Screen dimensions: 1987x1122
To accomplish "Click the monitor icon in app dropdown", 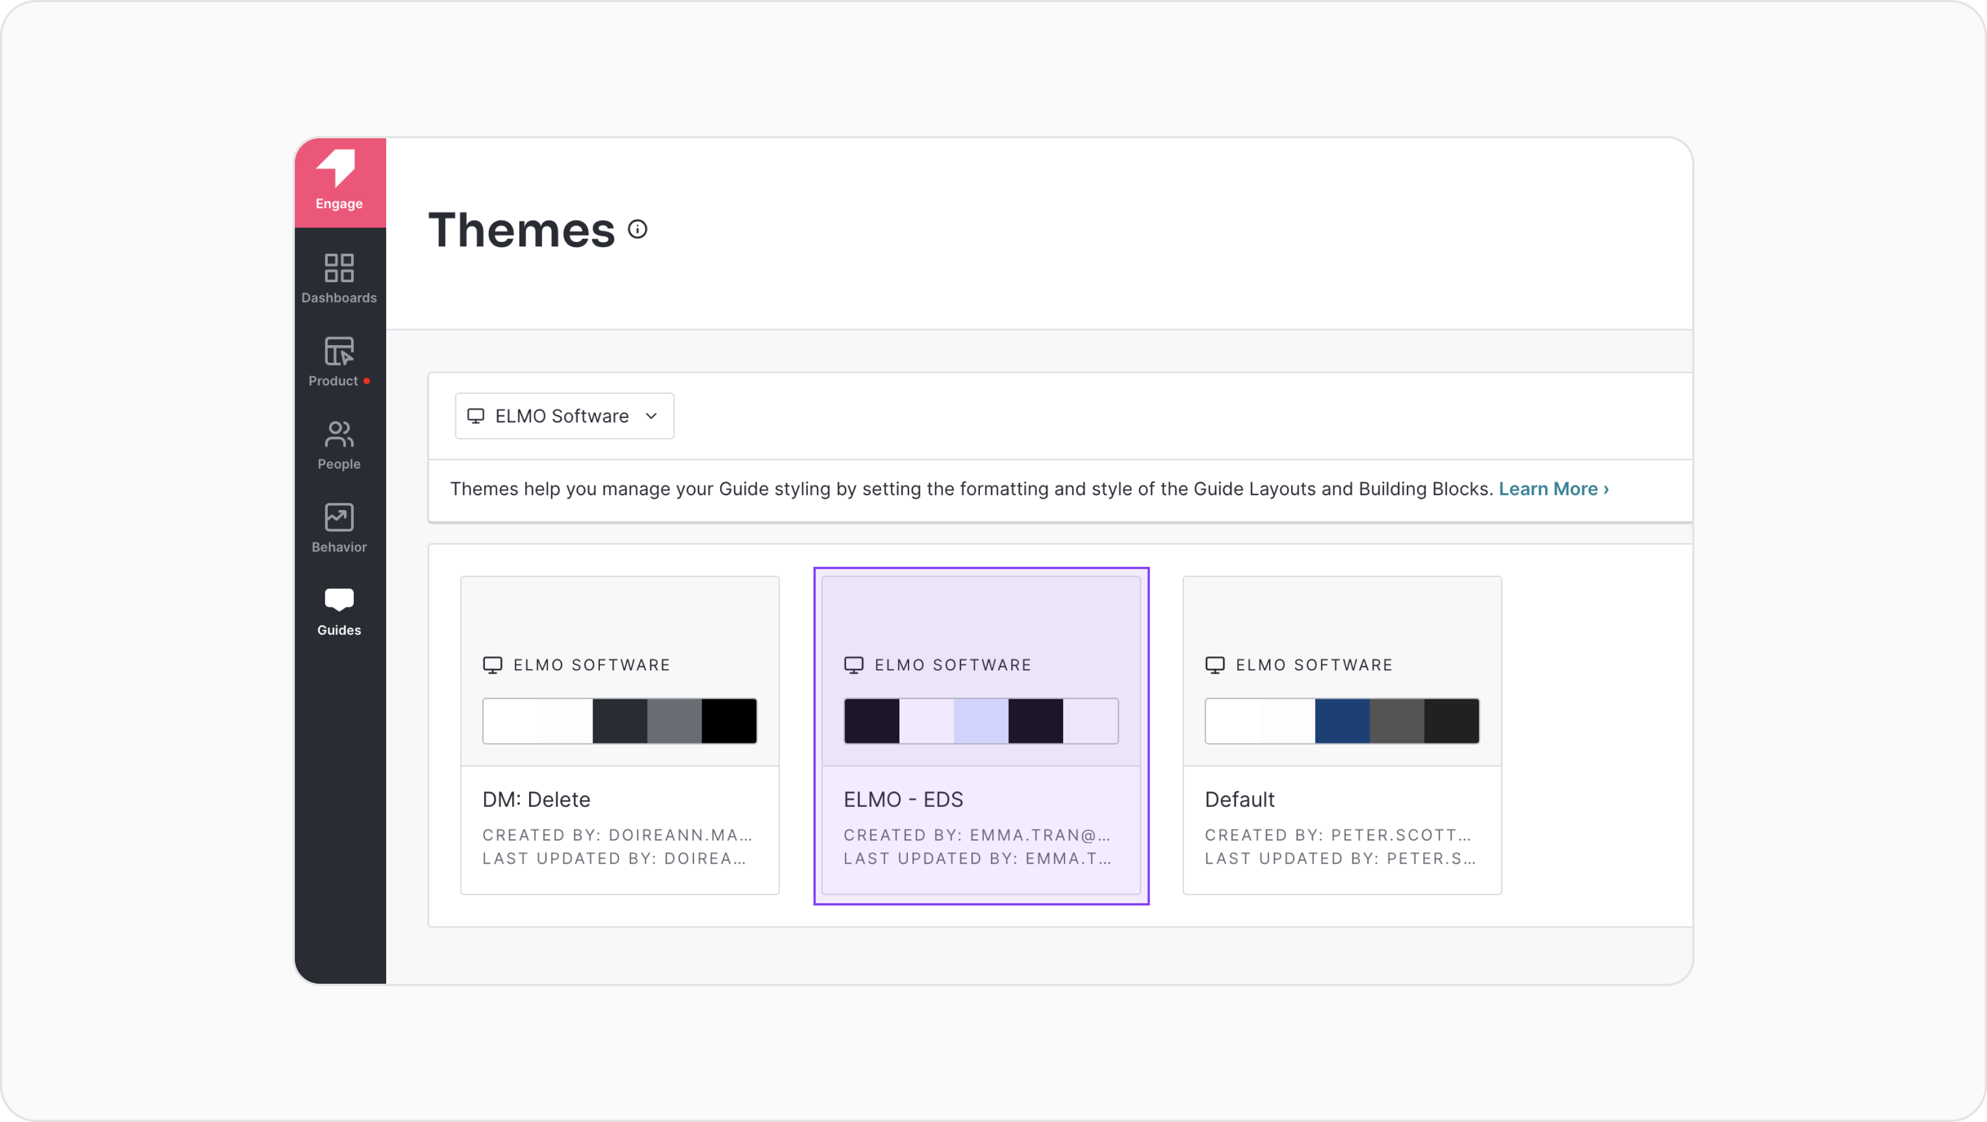I will click(x=476, y=416).
